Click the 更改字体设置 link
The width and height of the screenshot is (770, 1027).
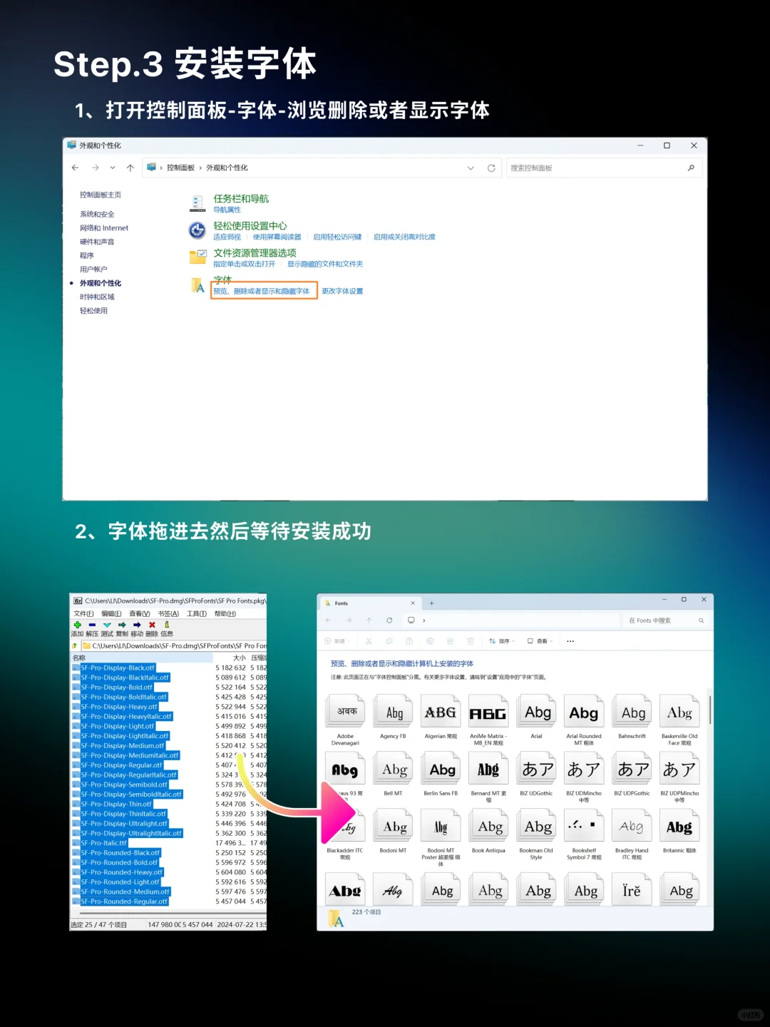(x=342, y=291)
